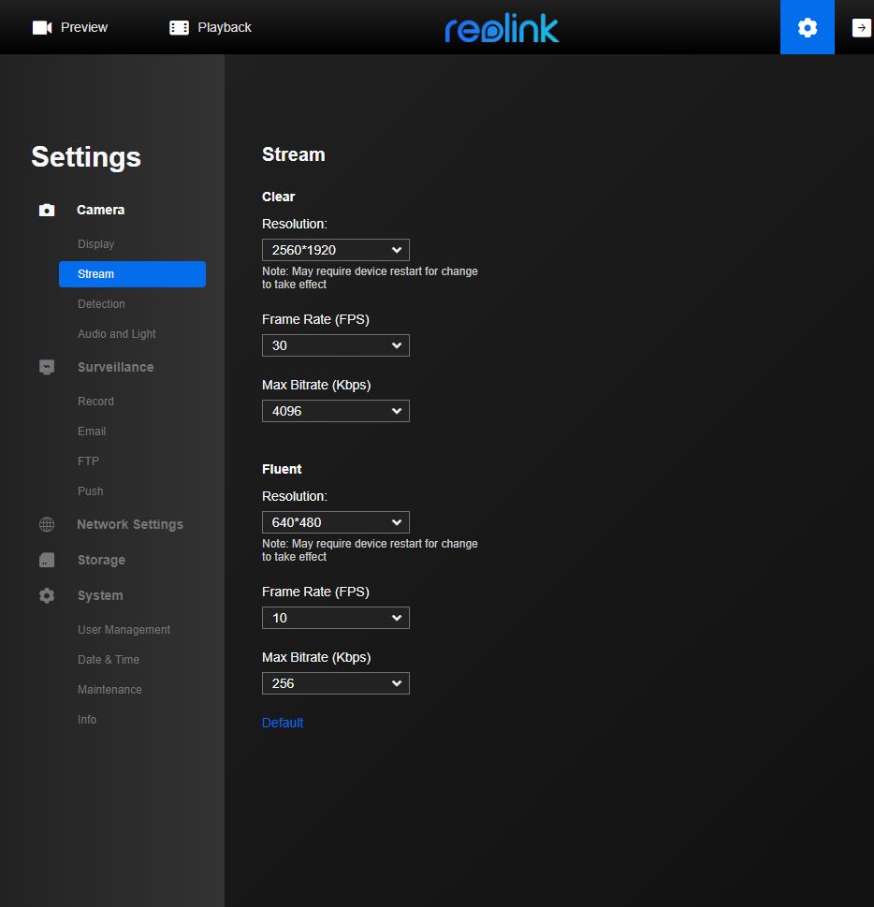This screenshot has height=907, width=874.
Task: Click the Network Settings globe icon
Action: [47, 524]
